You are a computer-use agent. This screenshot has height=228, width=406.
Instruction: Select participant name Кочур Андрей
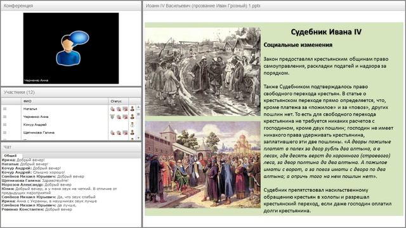click(x=35, y=125)
